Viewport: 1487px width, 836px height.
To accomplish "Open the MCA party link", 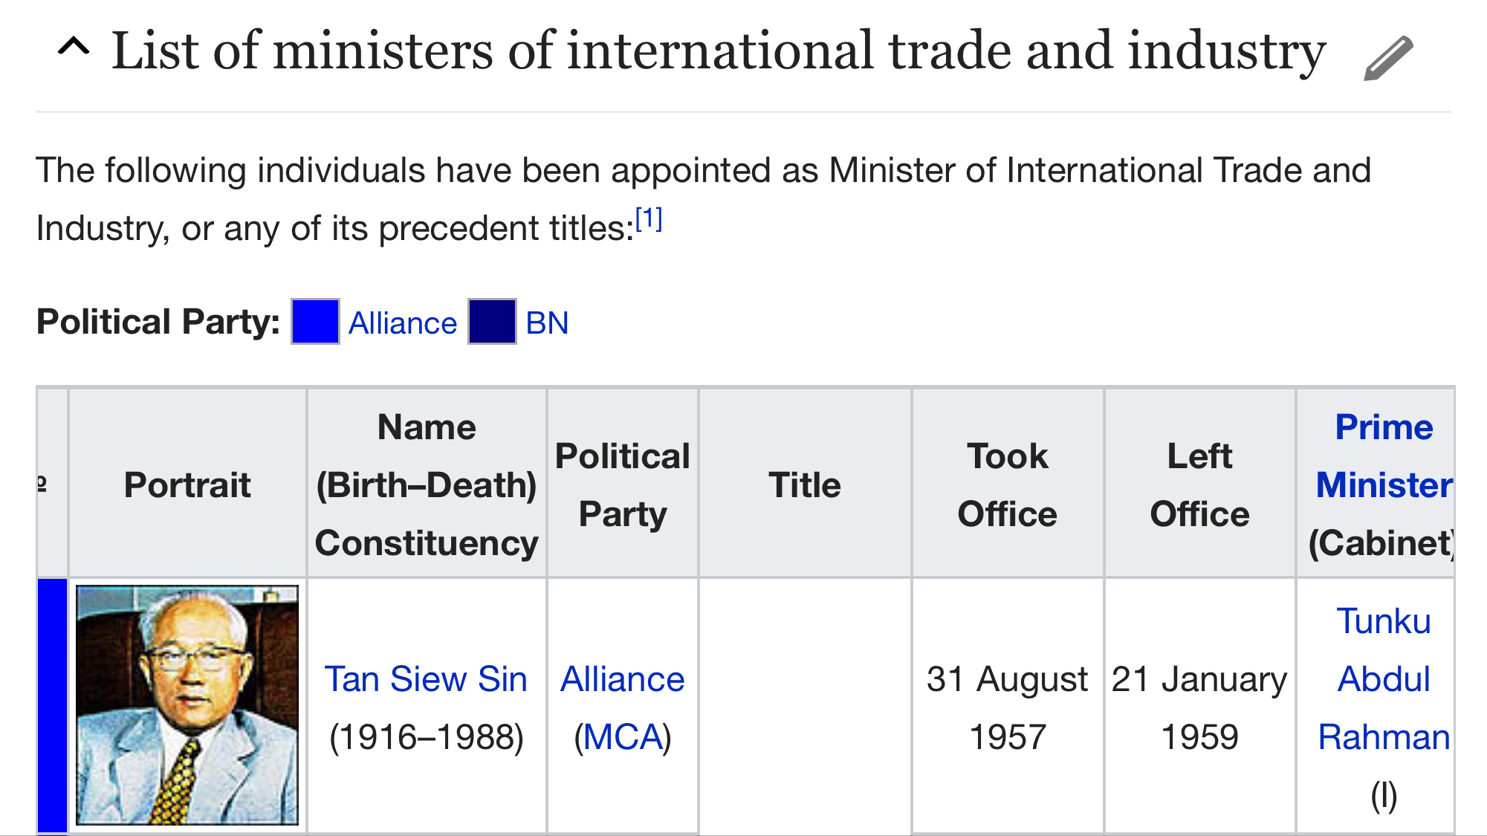I will (x=622, y=737).
